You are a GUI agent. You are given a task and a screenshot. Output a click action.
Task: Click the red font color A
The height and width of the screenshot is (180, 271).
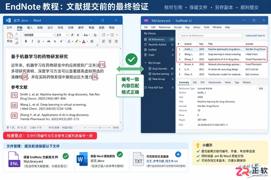pyautogui.click(x=84, y=41)
